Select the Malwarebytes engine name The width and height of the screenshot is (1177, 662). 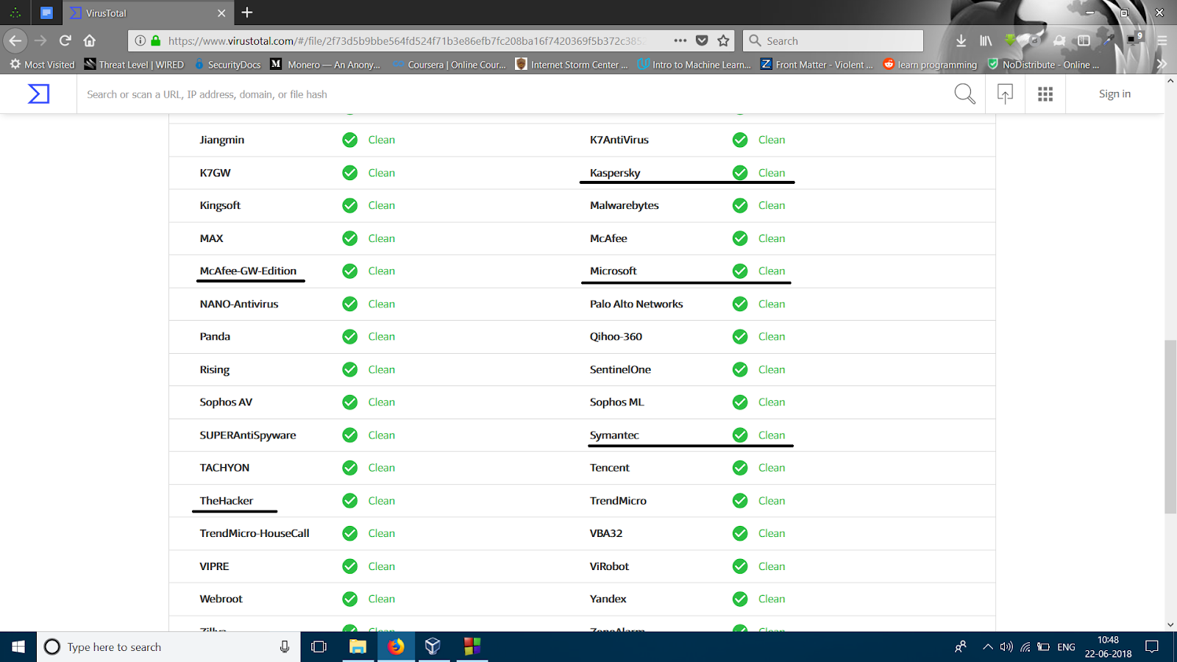[624, 205]
